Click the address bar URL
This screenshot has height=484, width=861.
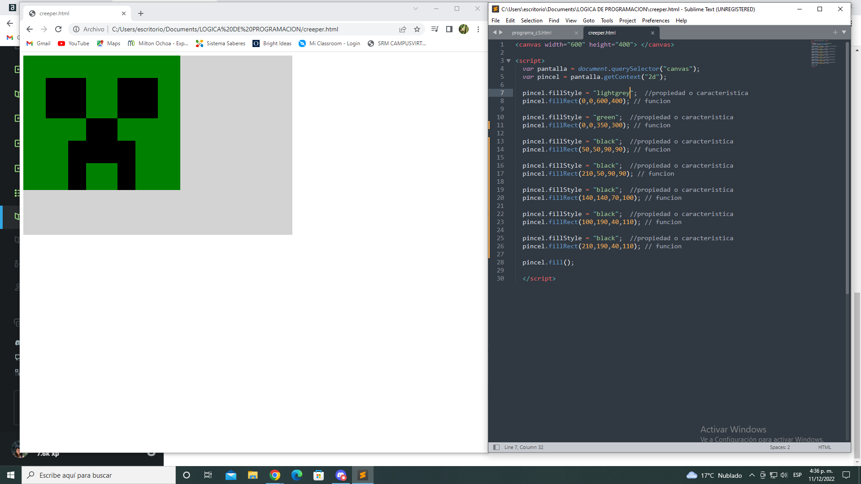[x=225, y=29]
